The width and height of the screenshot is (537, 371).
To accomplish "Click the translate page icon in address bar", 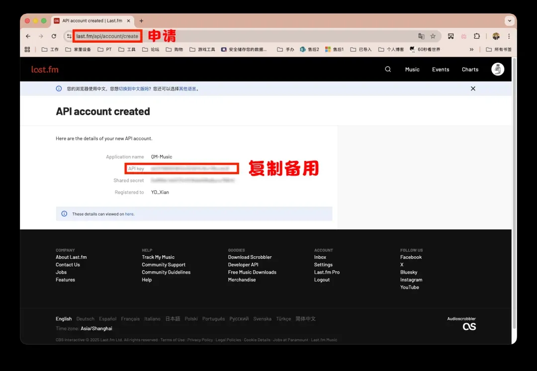I will (x=421, y=36).
